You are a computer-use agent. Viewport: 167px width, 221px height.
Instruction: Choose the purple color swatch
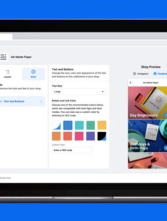point(90,136)
